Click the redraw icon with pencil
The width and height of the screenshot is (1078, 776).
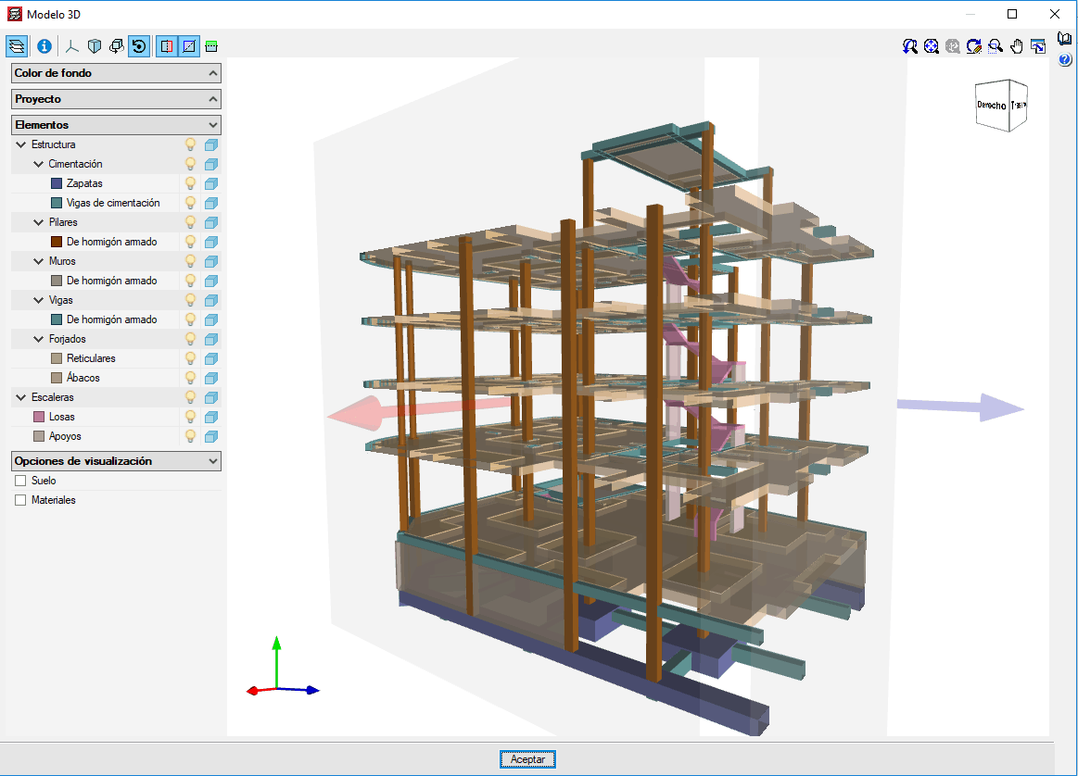point(973,46)
